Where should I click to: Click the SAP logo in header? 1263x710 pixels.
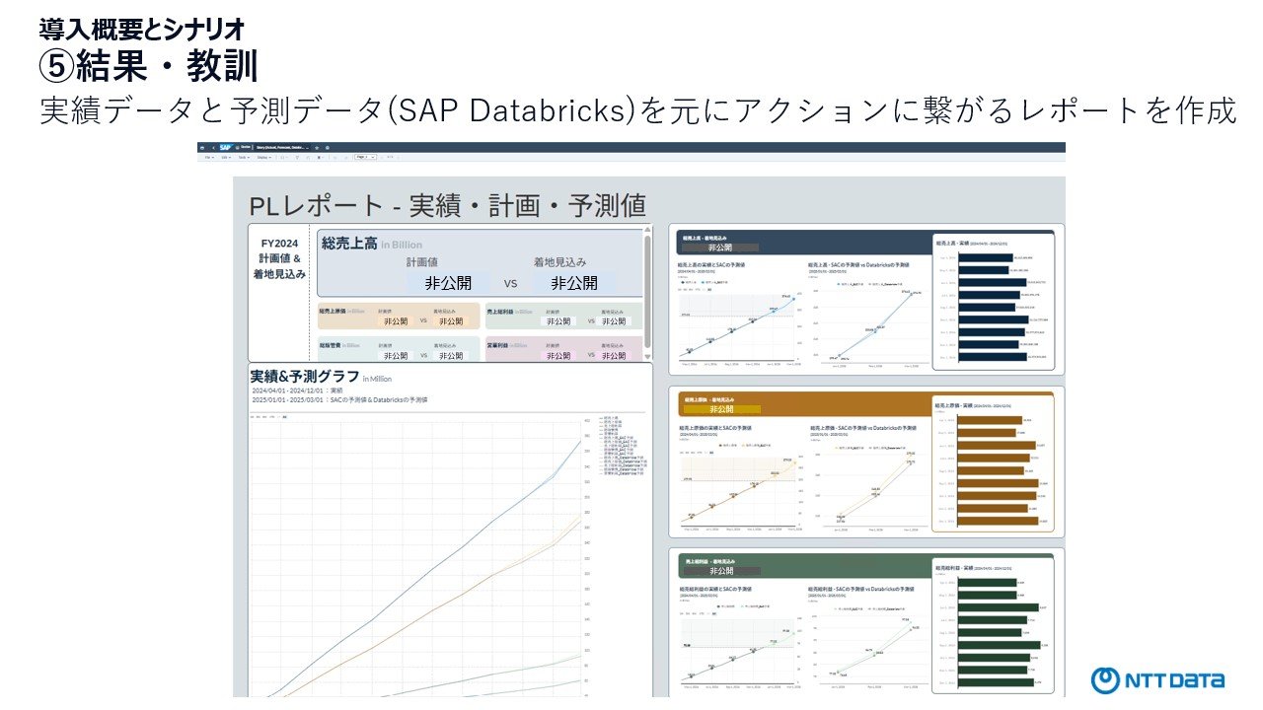click(x=225, y=147)
